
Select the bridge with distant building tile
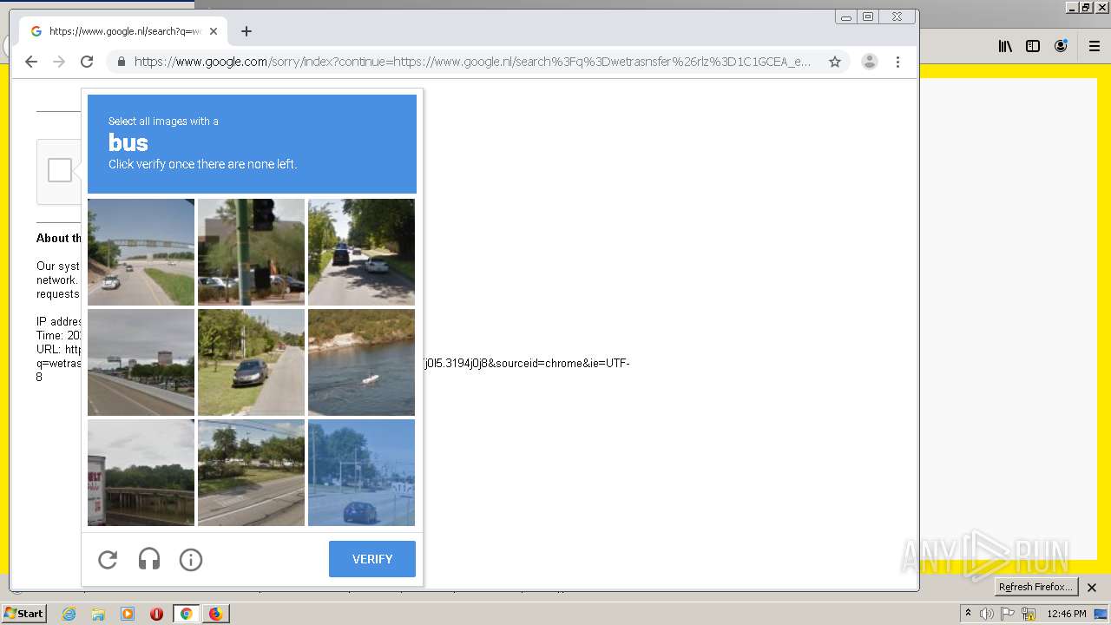(x=141, y=362)
